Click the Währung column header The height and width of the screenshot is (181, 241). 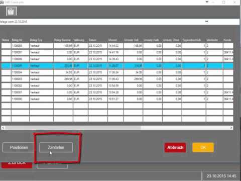click(79, 40)
